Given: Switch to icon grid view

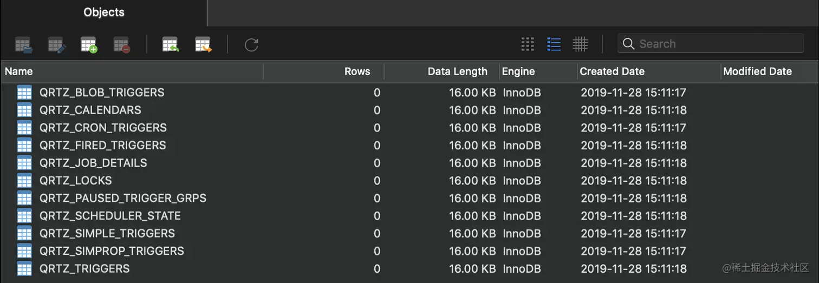Looking at the screenshot, I should [x=528, y=44].
